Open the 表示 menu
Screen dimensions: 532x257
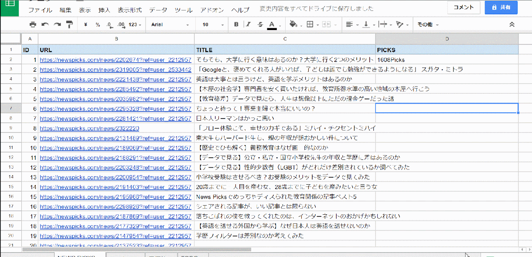pos(85,10)
